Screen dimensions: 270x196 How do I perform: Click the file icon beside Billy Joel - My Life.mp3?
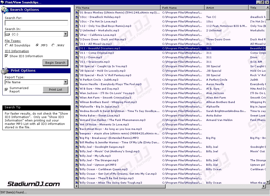[x=77, y=156]
